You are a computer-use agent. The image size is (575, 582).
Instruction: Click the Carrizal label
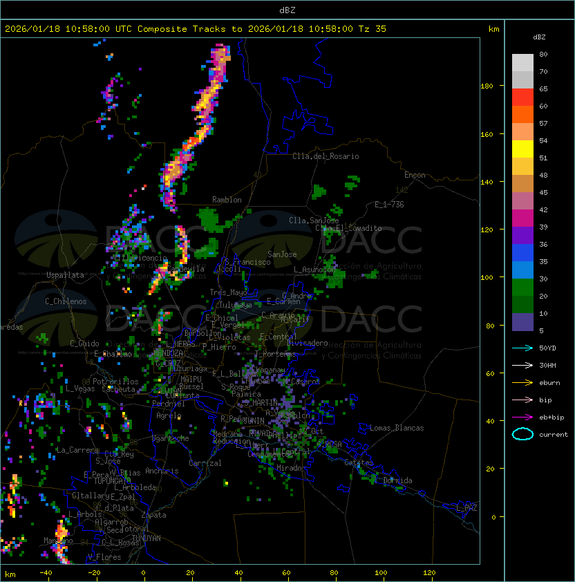click(205, 463)
